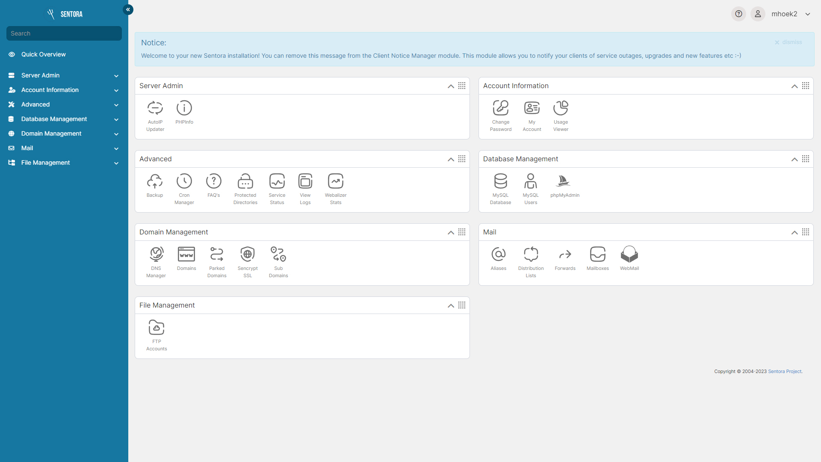821x462 pixels.
Task: Click the sidebar Search field
Action: tap(64, 33)
